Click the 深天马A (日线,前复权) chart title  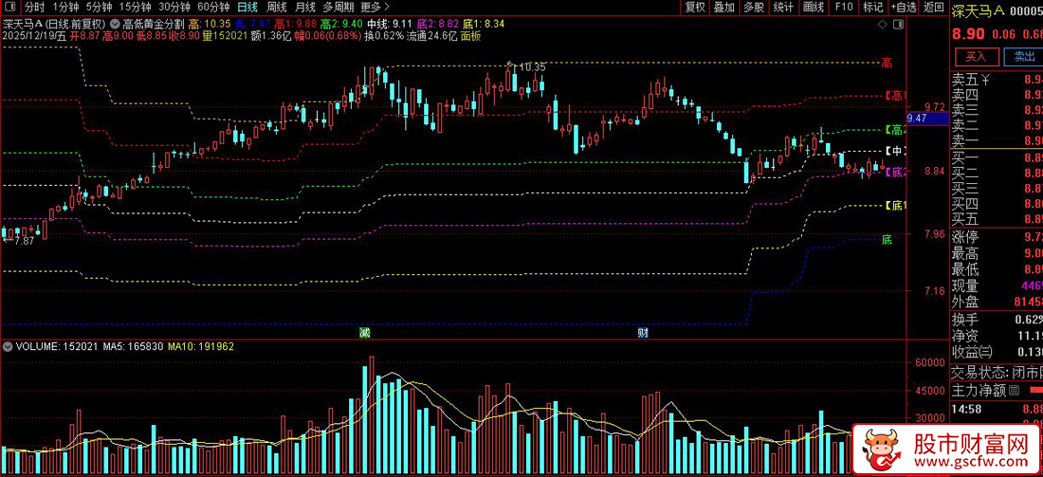click(55, 24)
